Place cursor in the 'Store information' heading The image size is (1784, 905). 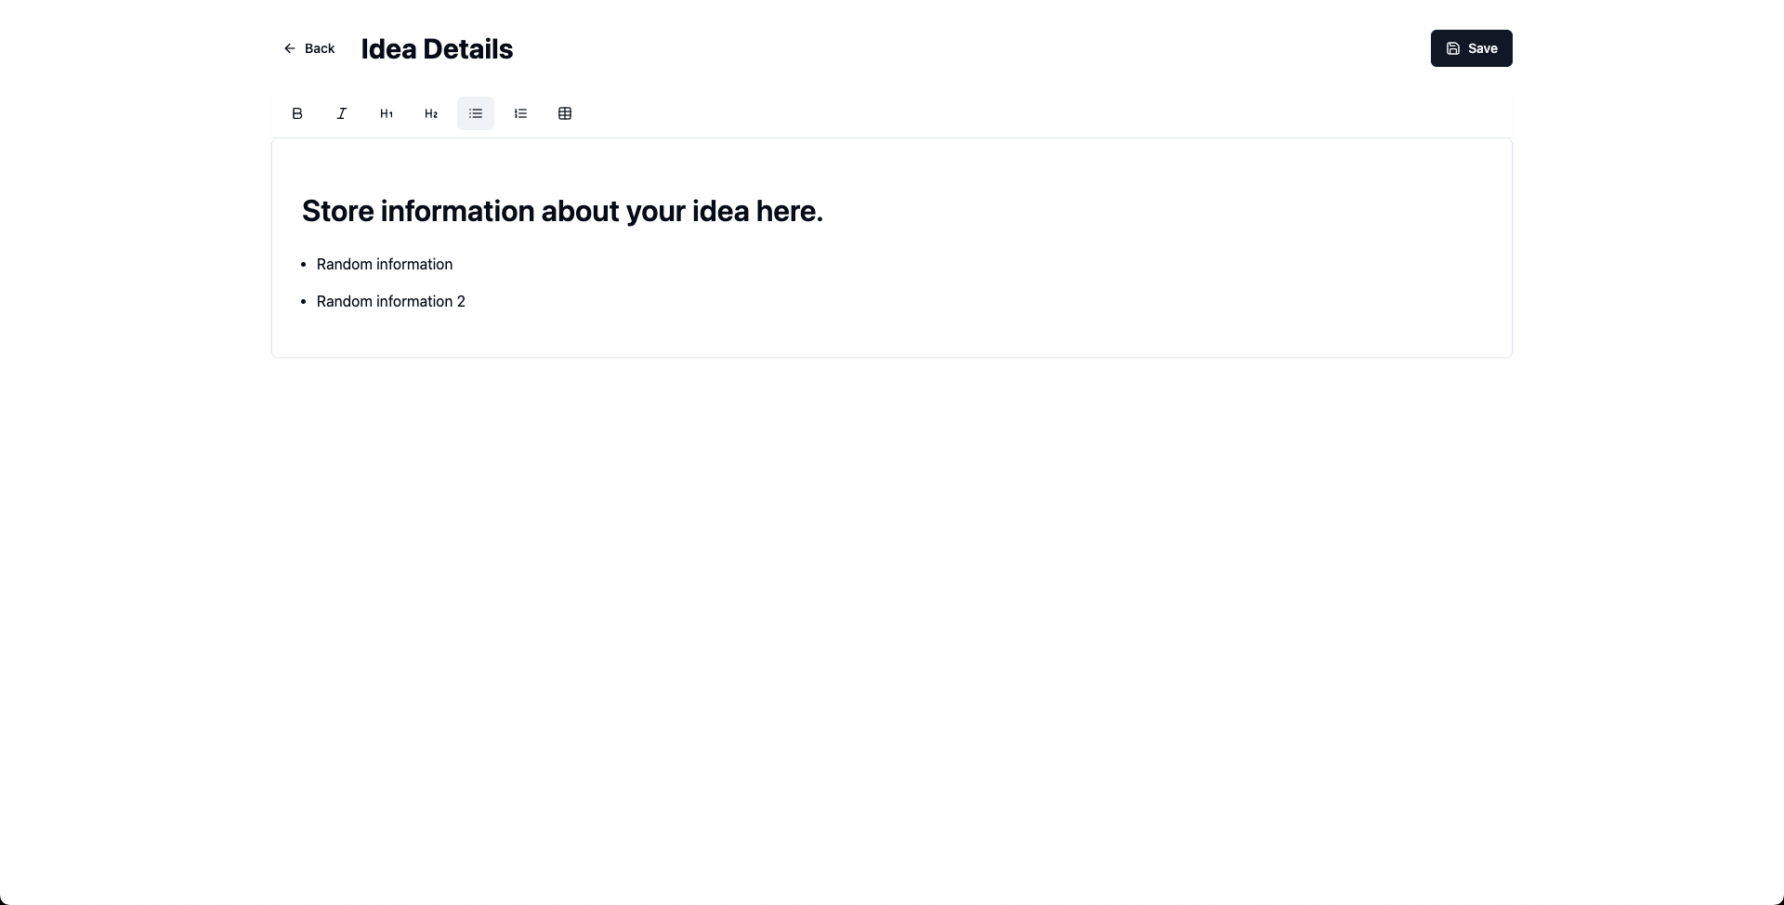pos(562,212)
